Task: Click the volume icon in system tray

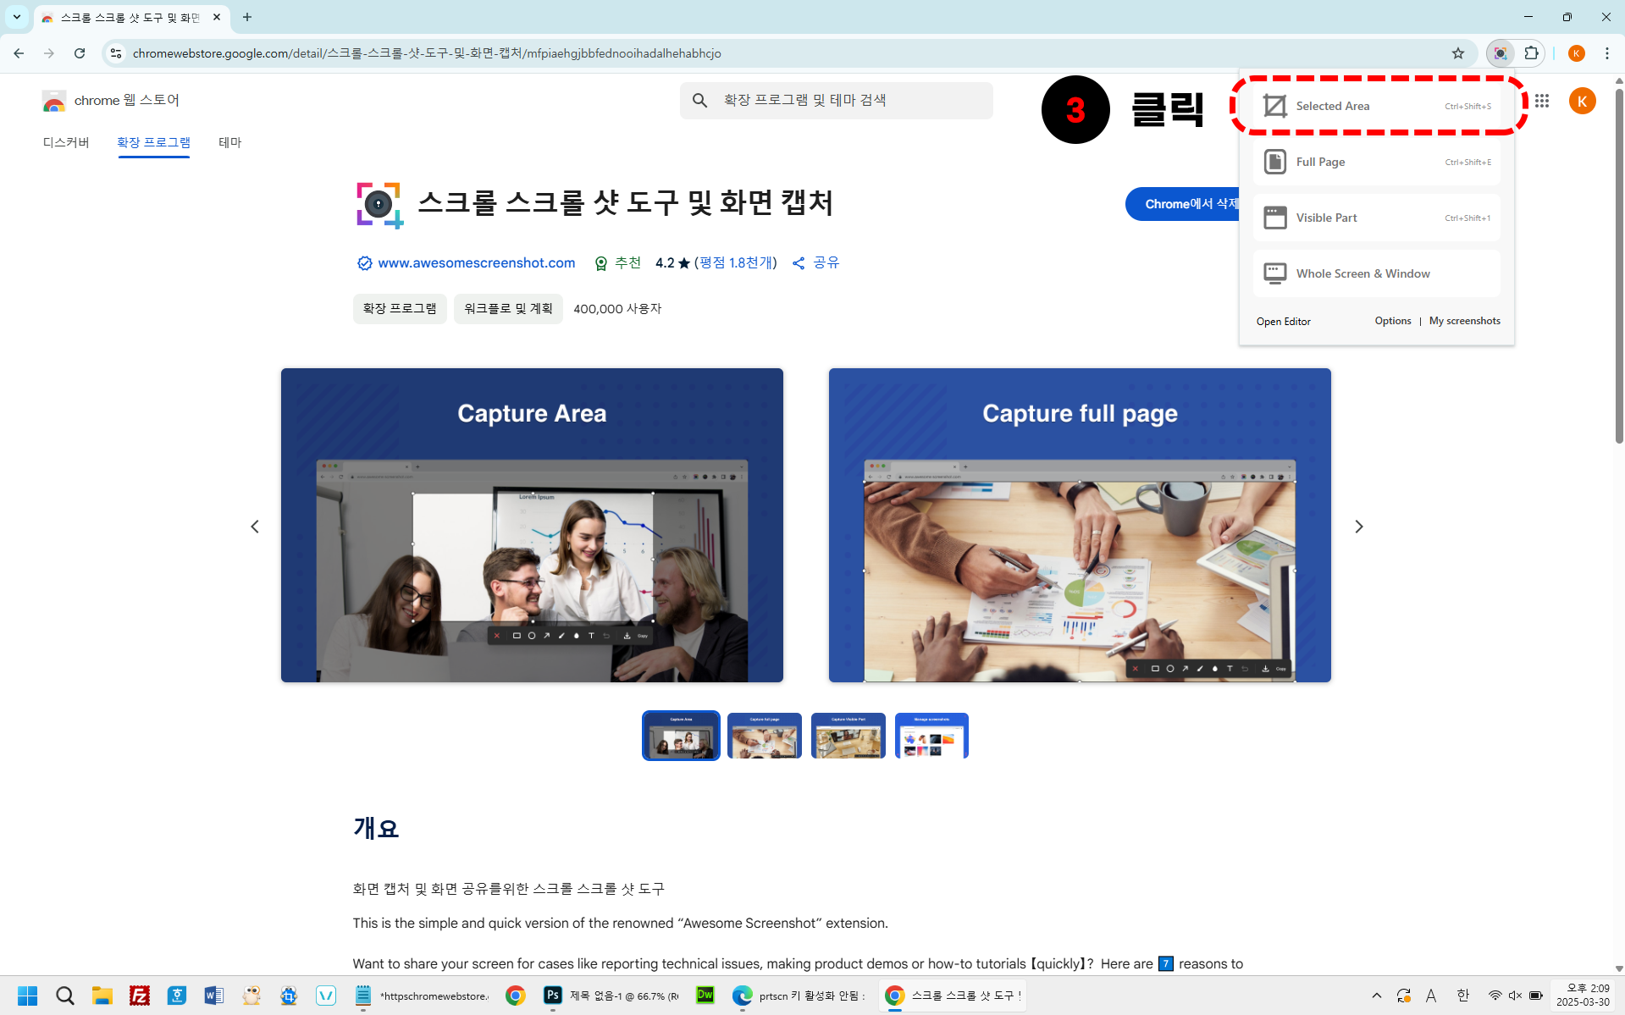Action: point(1515,996)
